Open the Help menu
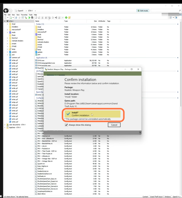Viewport: 182px width, 198px height. click(x=35, y=15)
